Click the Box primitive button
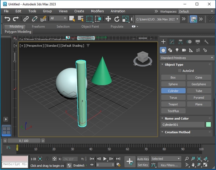The height and width of the screenshot is (170, 216). (x=173, y=77)
